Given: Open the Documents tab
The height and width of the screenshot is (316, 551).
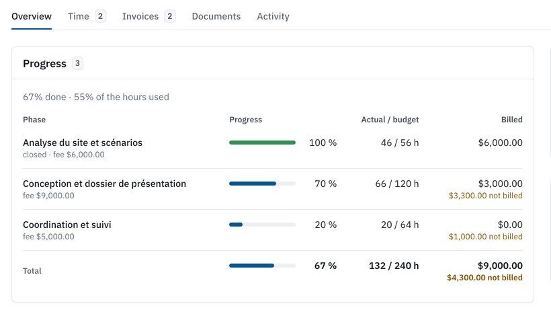Looking at the screenshot, I should click(x=216, y=16).
